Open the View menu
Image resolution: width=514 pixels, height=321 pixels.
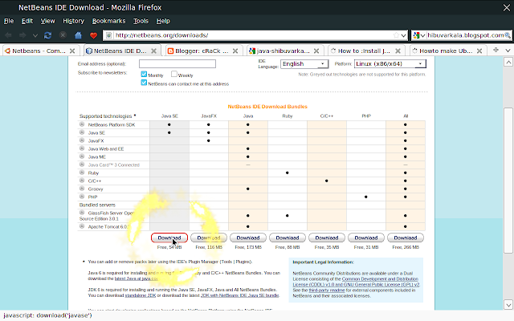(48, 21)
